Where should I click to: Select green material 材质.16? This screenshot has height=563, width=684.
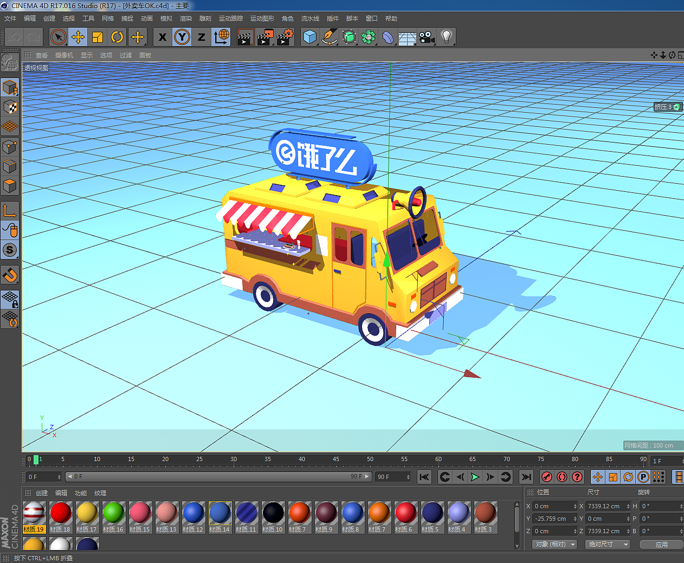click(113, 517)
